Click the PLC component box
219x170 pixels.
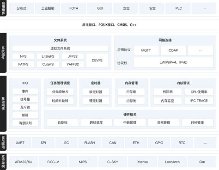(x=178, y=8)
